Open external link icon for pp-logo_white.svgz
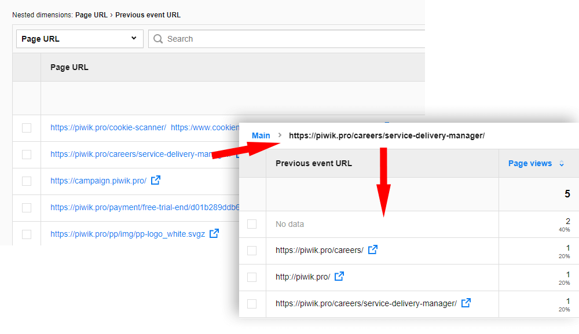This screenshot has height=334, width=579. 214,234
